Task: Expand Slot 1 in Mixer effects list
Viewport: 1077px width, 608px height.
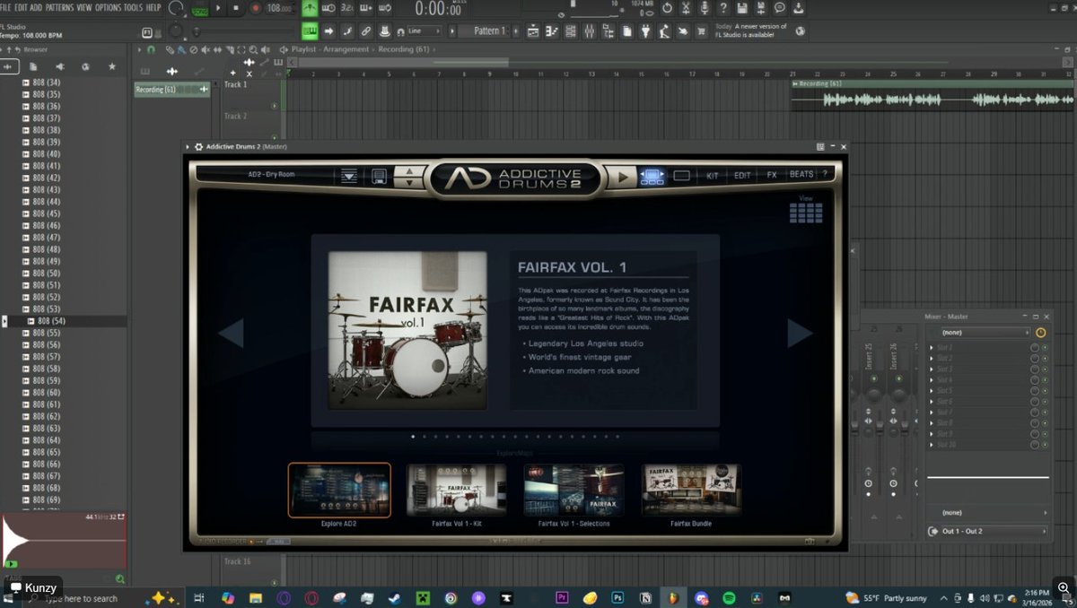Action: click(x=932, y=347)
